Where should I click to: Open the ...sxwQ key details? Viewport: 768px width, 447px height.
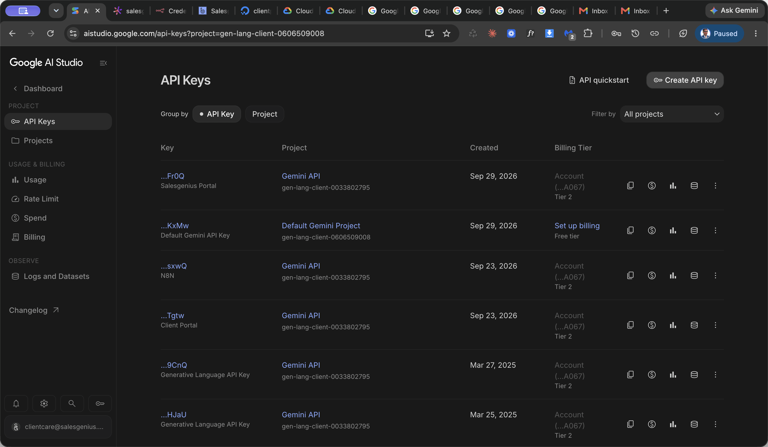click(174, 266)
